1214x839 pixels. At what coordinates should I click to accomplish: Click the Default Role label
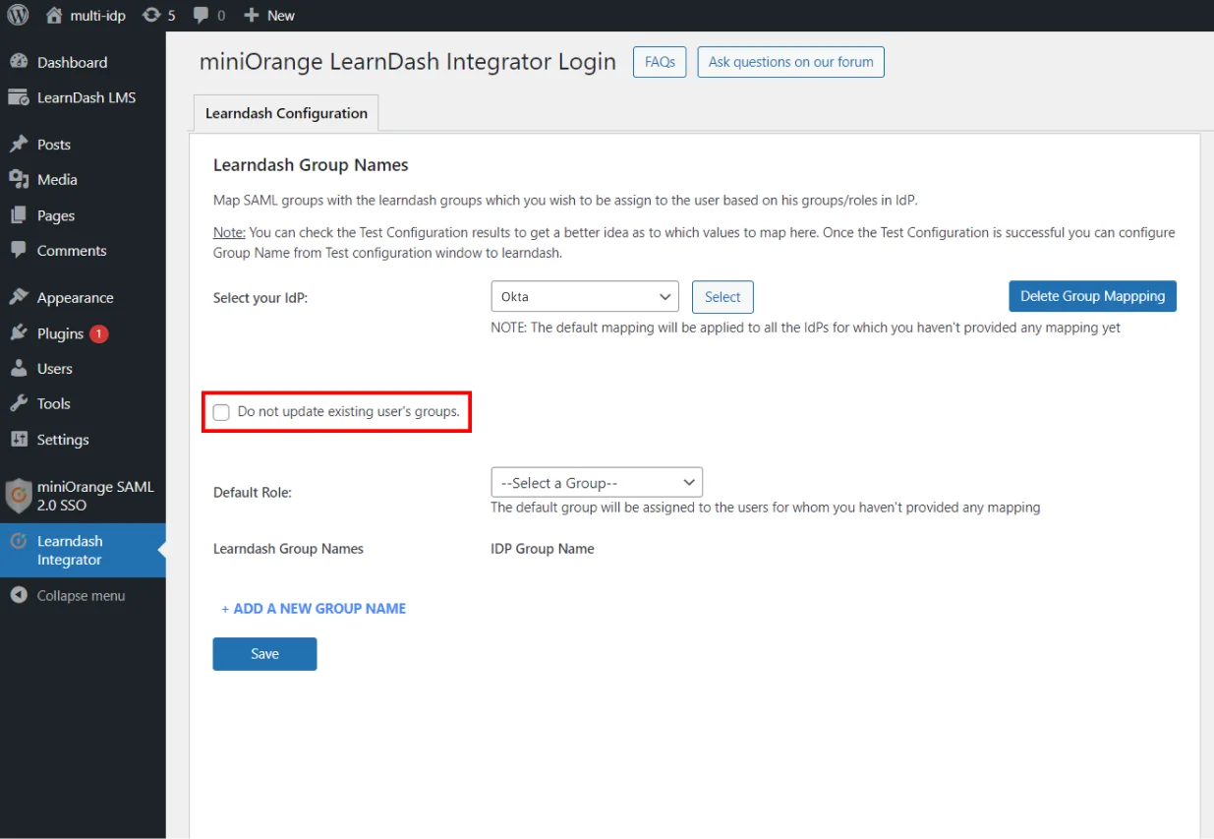tap(253, 493)
